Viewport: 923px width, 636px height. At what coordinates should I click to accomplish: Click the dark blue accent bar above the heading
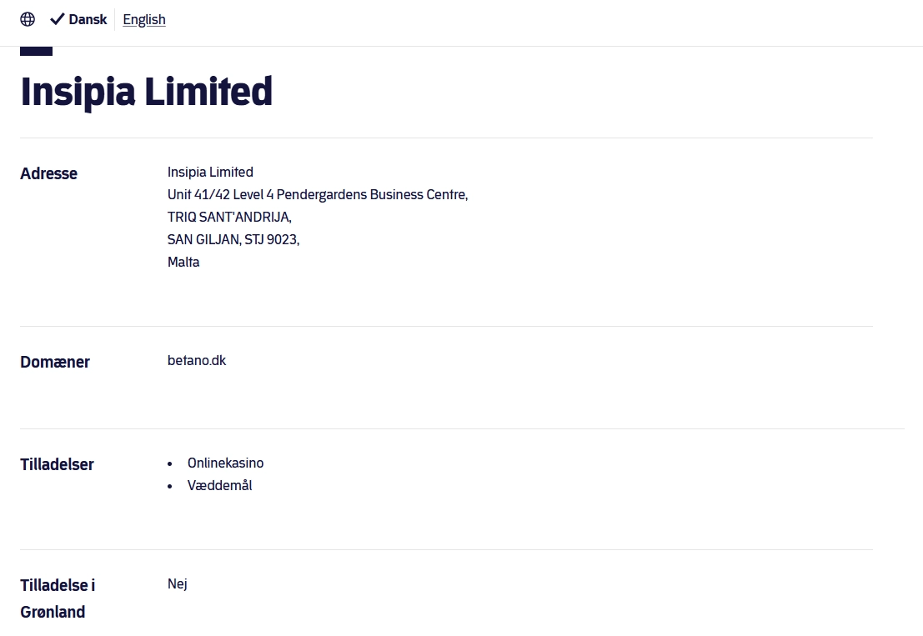click(x=36, y=51)
